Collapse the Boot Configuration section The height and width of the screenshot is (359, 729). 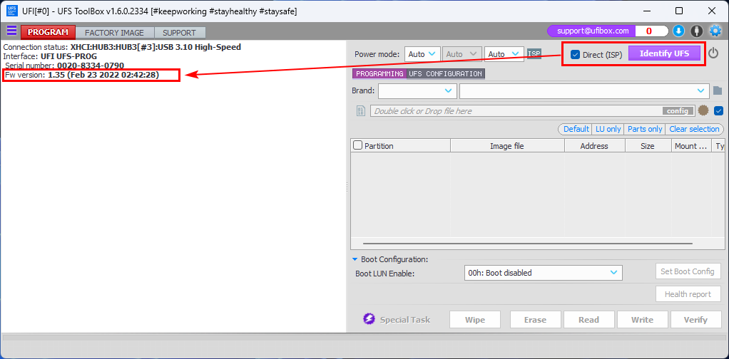point(355,259)
